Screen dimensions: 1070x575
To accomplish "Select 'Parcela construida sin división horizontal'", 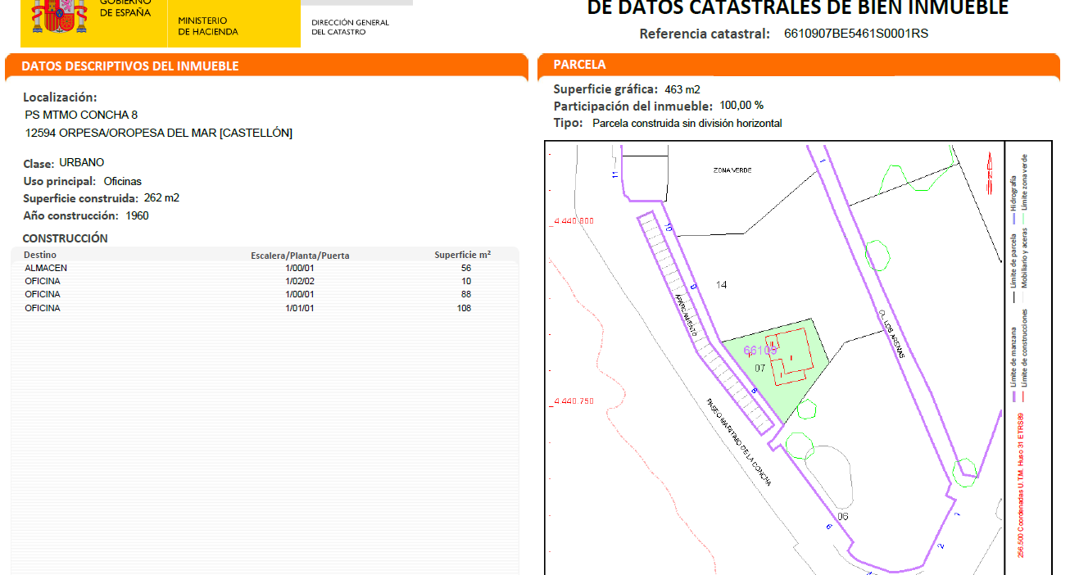I will pyautogui.click(x=687, y=123).
